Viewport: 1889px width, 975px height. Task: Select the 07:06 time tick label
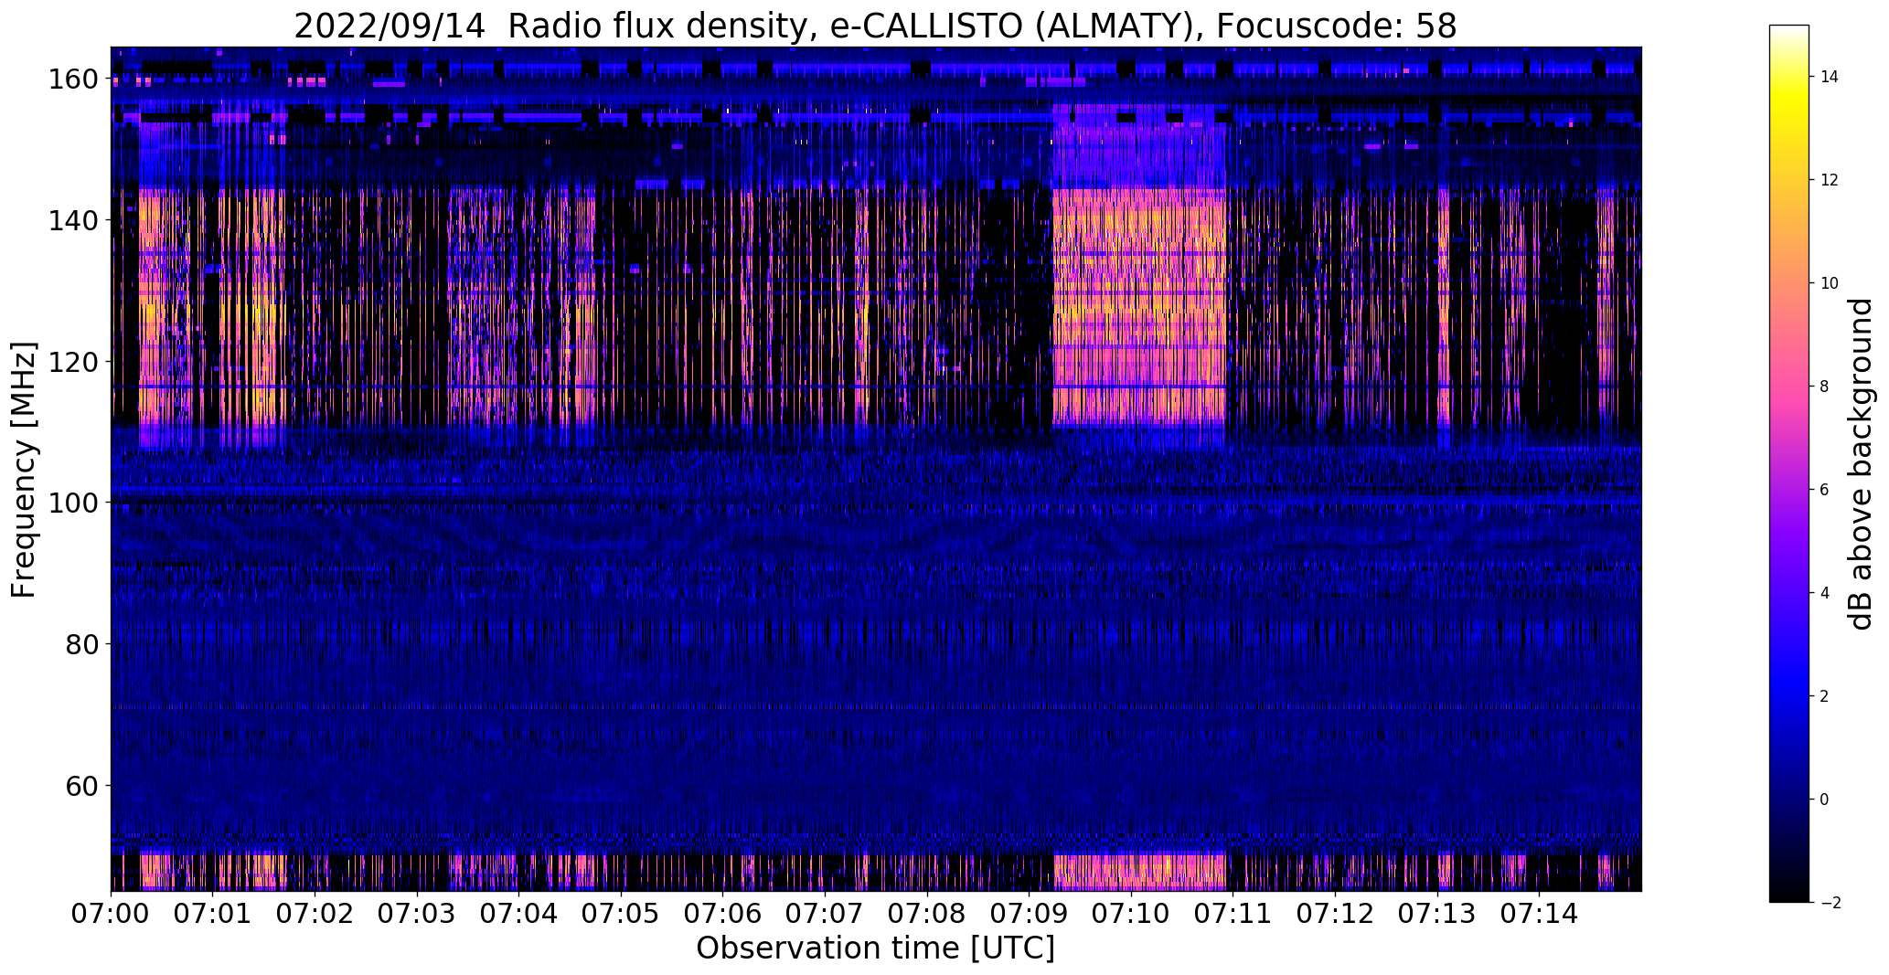coord(723,914)
